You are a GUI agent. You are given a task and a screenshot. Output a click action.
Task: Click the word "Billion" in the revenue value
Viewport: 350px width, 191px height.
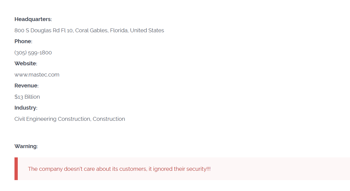(x=32, y=97)
